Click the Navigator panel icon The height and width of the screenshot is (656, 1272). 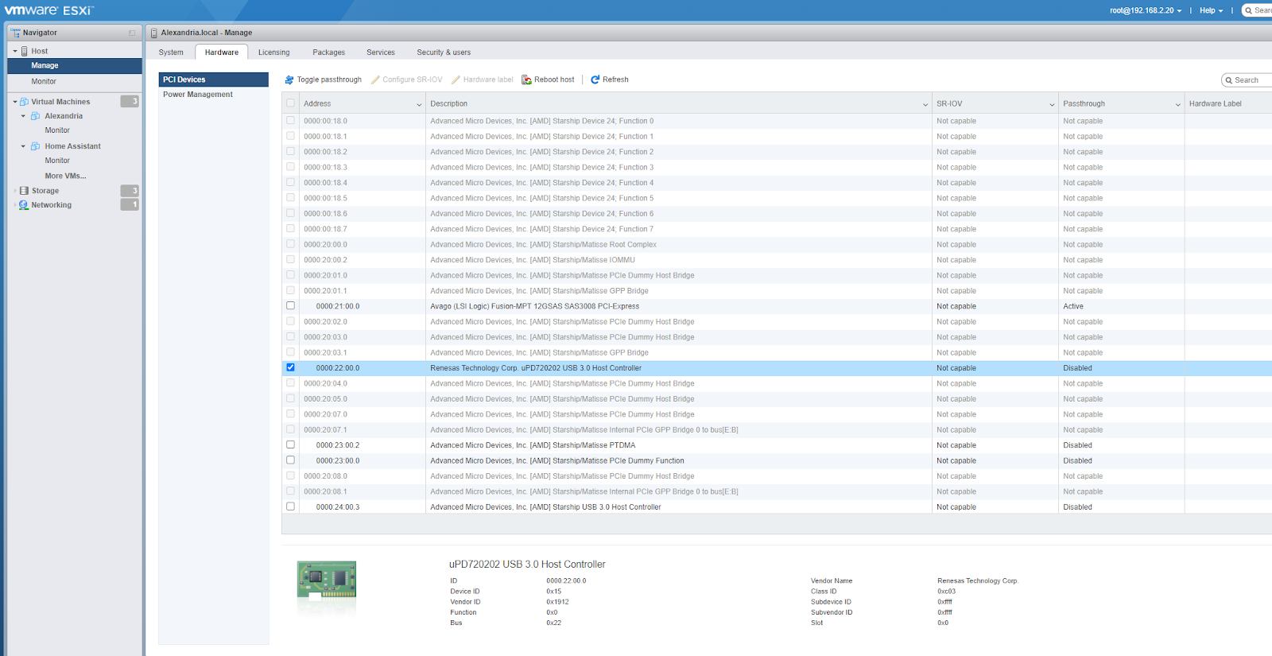(x=16, y=33)
